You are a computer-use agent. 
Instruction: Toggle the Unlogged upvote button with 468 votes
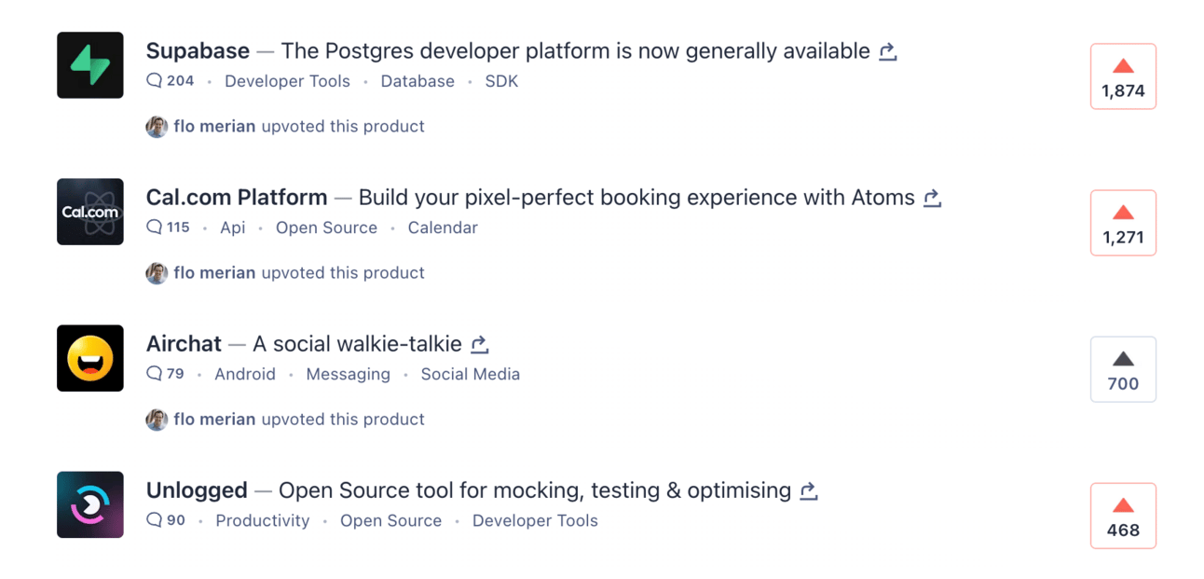point(1123,516)
